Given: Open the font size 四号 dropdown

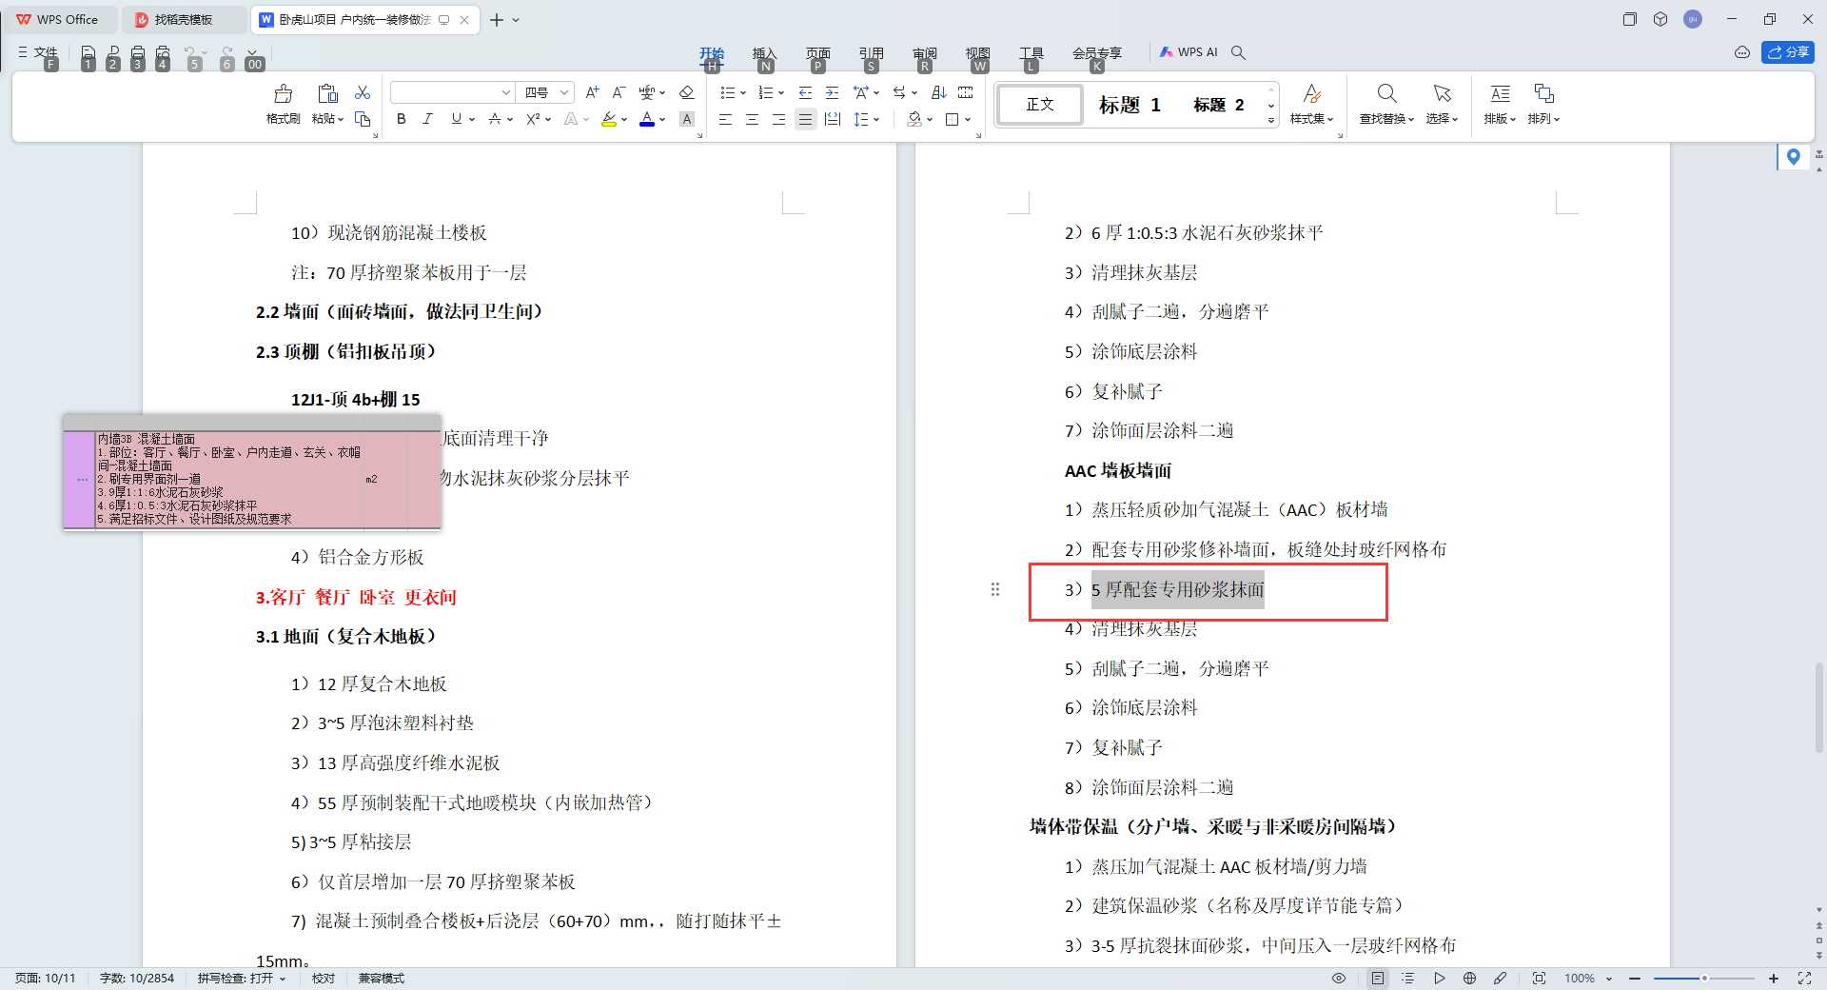Looking at the screenshot, I should point(563,92).
